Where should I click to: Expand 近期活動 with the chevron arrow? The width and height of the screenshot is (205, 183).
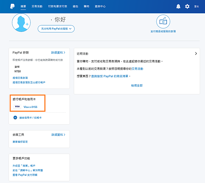coord(196,53)
